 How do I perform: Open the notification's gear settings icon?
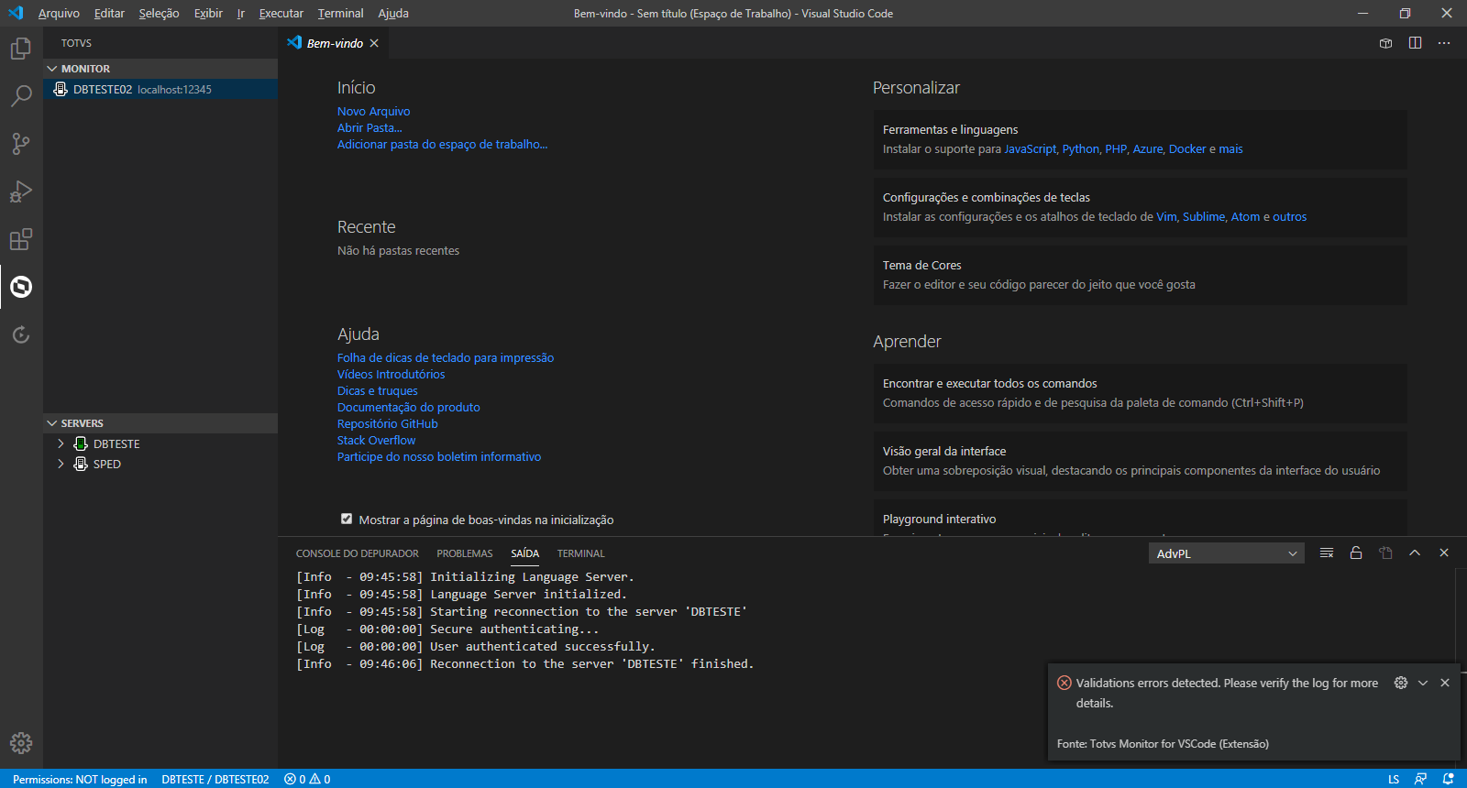pyautogui.click(x=1401, y=683)
